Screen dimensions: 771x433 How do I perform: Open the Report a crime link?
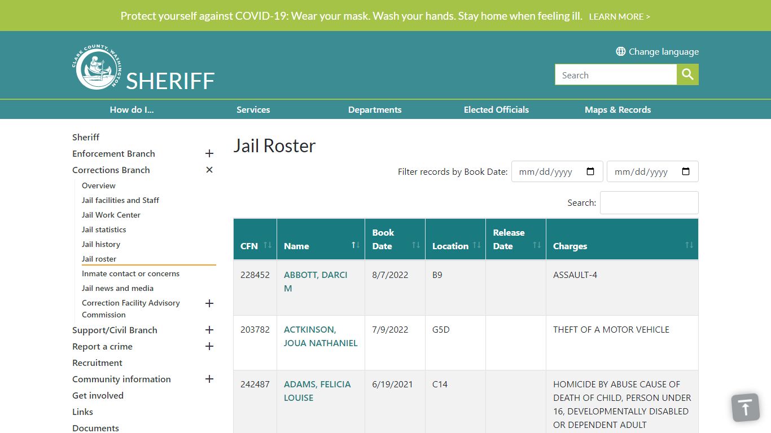pyautogui.click(x=102, y=346)
